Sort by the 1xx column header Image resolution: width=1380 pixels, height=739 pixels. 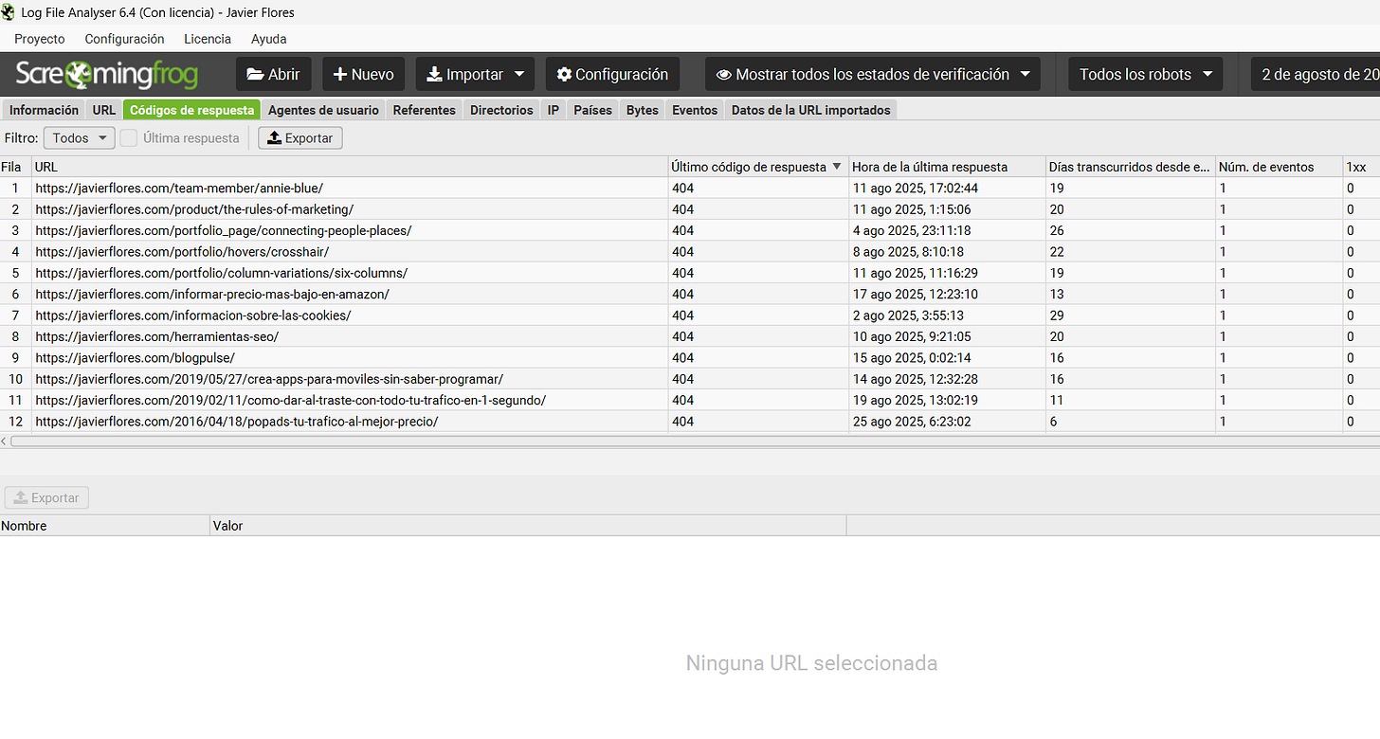1361,167
